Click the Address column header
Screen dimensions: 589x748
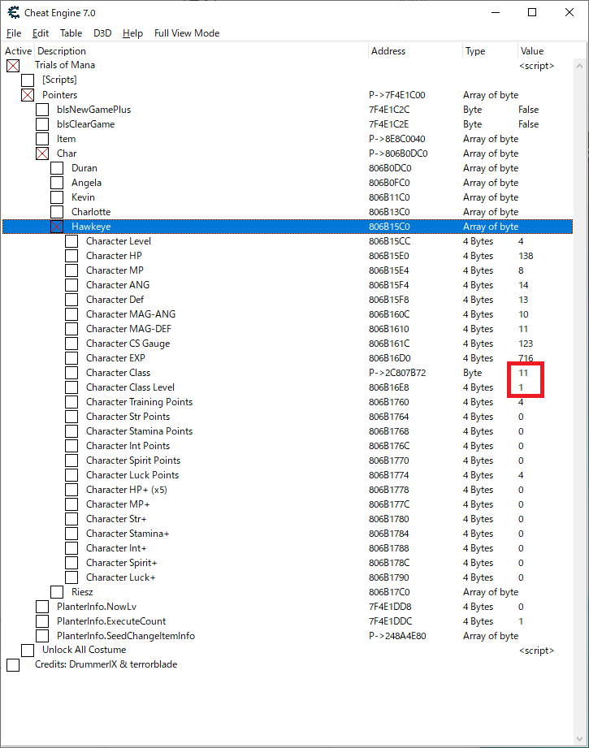point(416,51)
